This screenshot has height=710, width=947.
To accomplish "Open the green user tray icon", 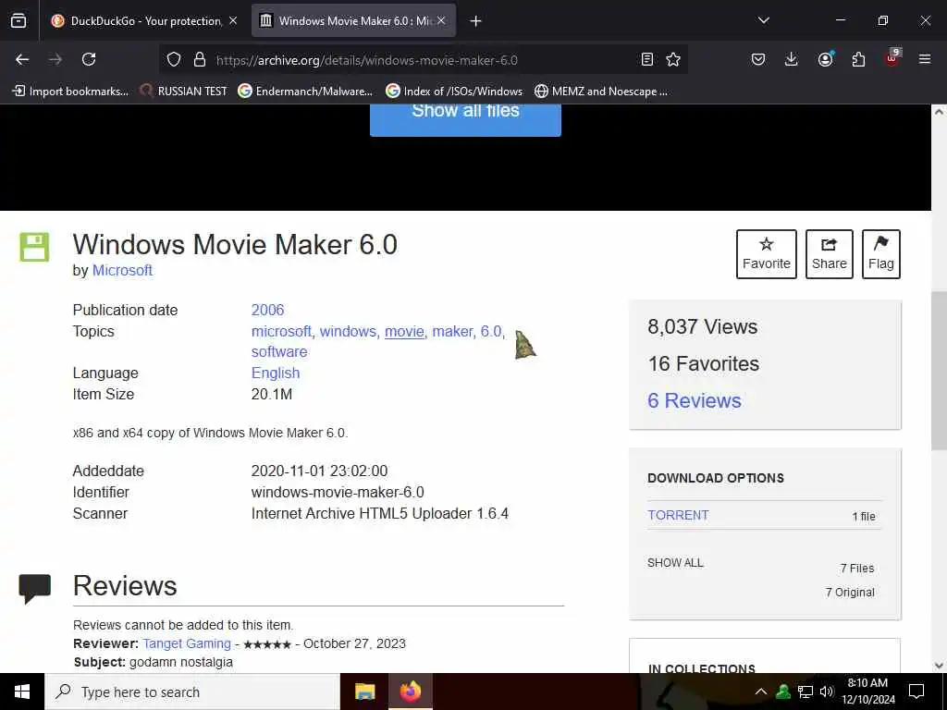I will click(783, 692).
